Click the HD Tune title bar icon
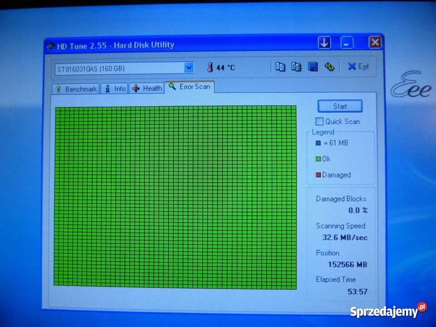Screen dimensions: 436x327 [x=50, y=45]
